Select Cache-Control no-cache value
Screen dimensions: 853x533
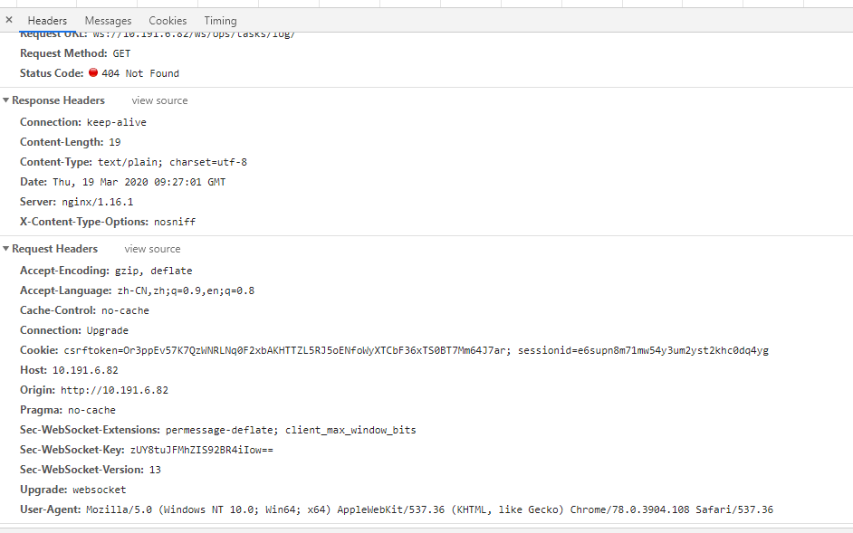pos(125,310)
